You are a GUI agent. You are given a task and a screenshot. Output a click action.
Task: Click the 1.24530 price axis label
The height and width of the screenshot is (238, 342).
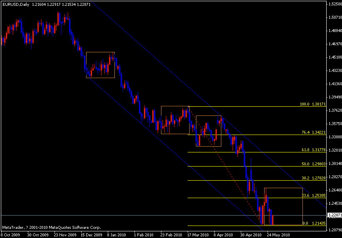[335, 204]
